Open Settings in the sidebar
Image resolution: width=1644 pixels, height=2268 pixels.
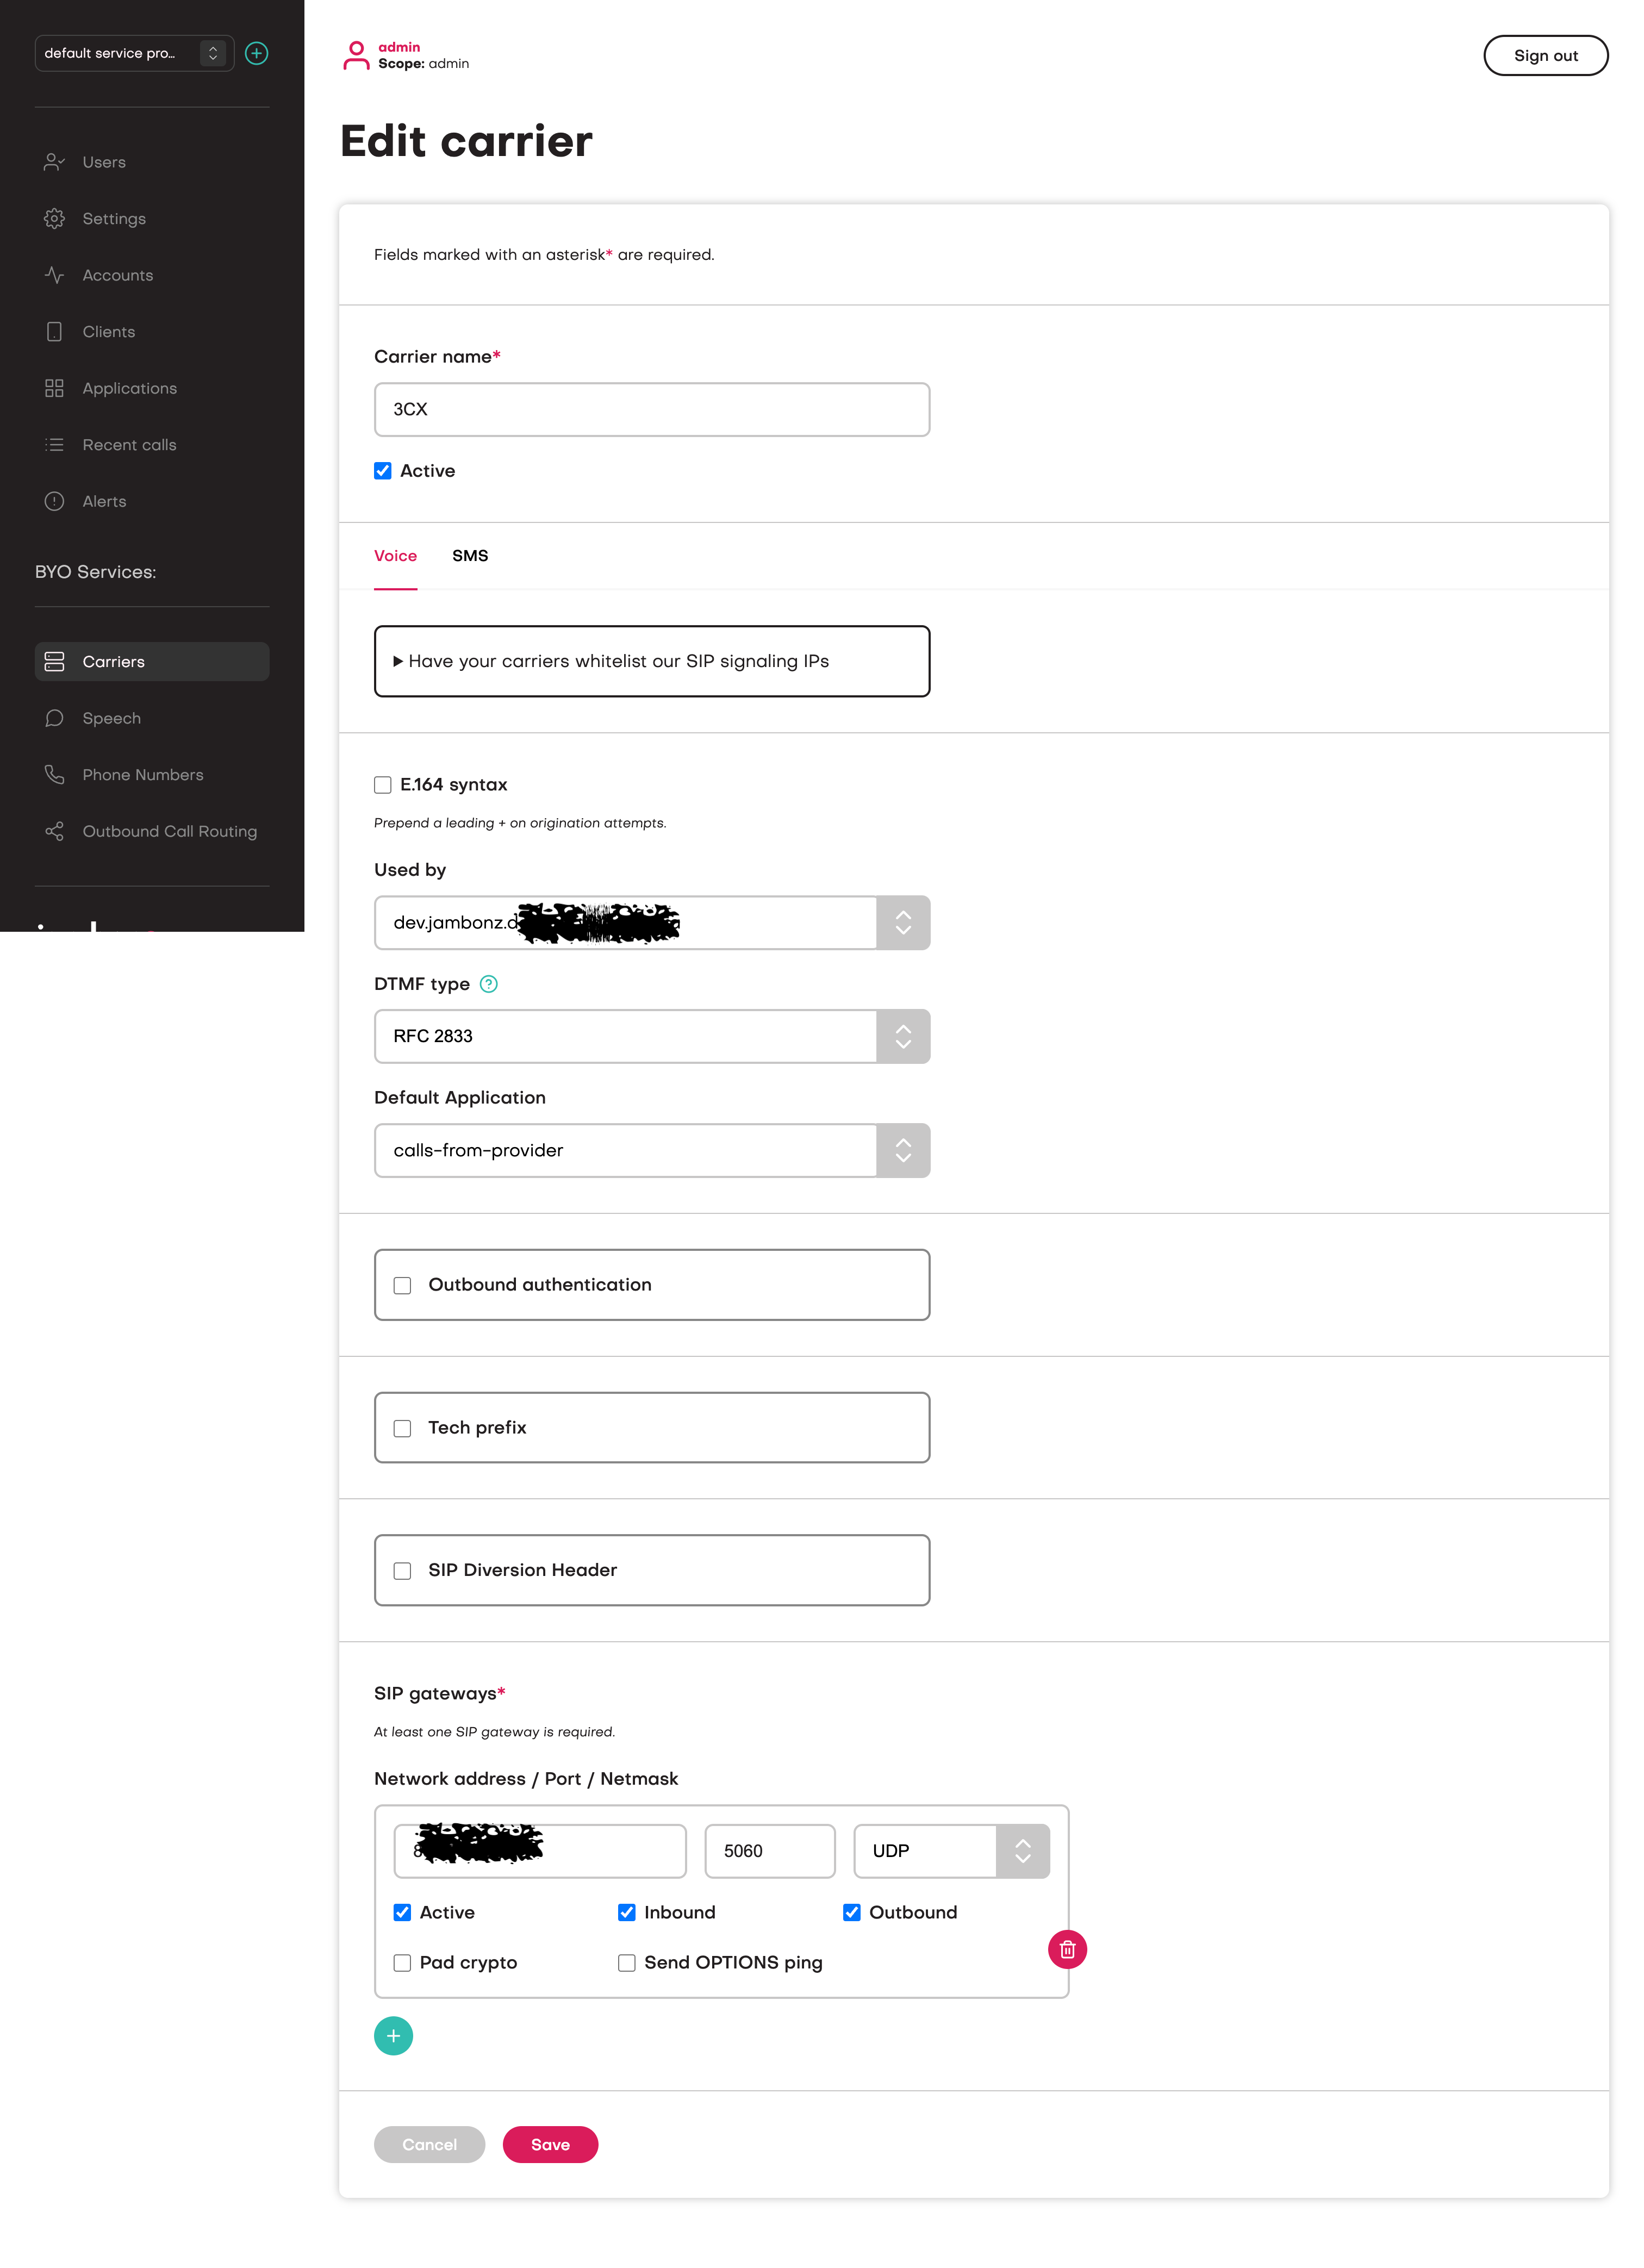114,218
